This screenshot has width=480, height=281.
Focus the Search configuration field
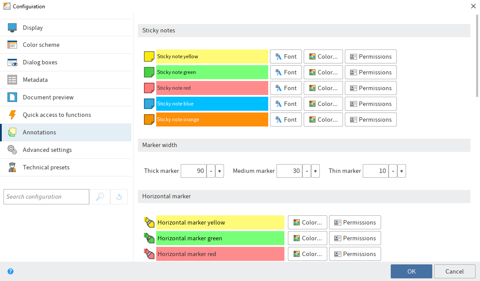pos(46,197)
